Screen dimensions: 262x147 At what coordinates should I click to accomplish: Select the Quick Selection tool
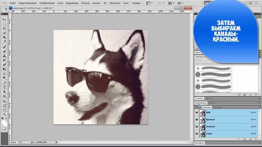(x=5, y=33)
